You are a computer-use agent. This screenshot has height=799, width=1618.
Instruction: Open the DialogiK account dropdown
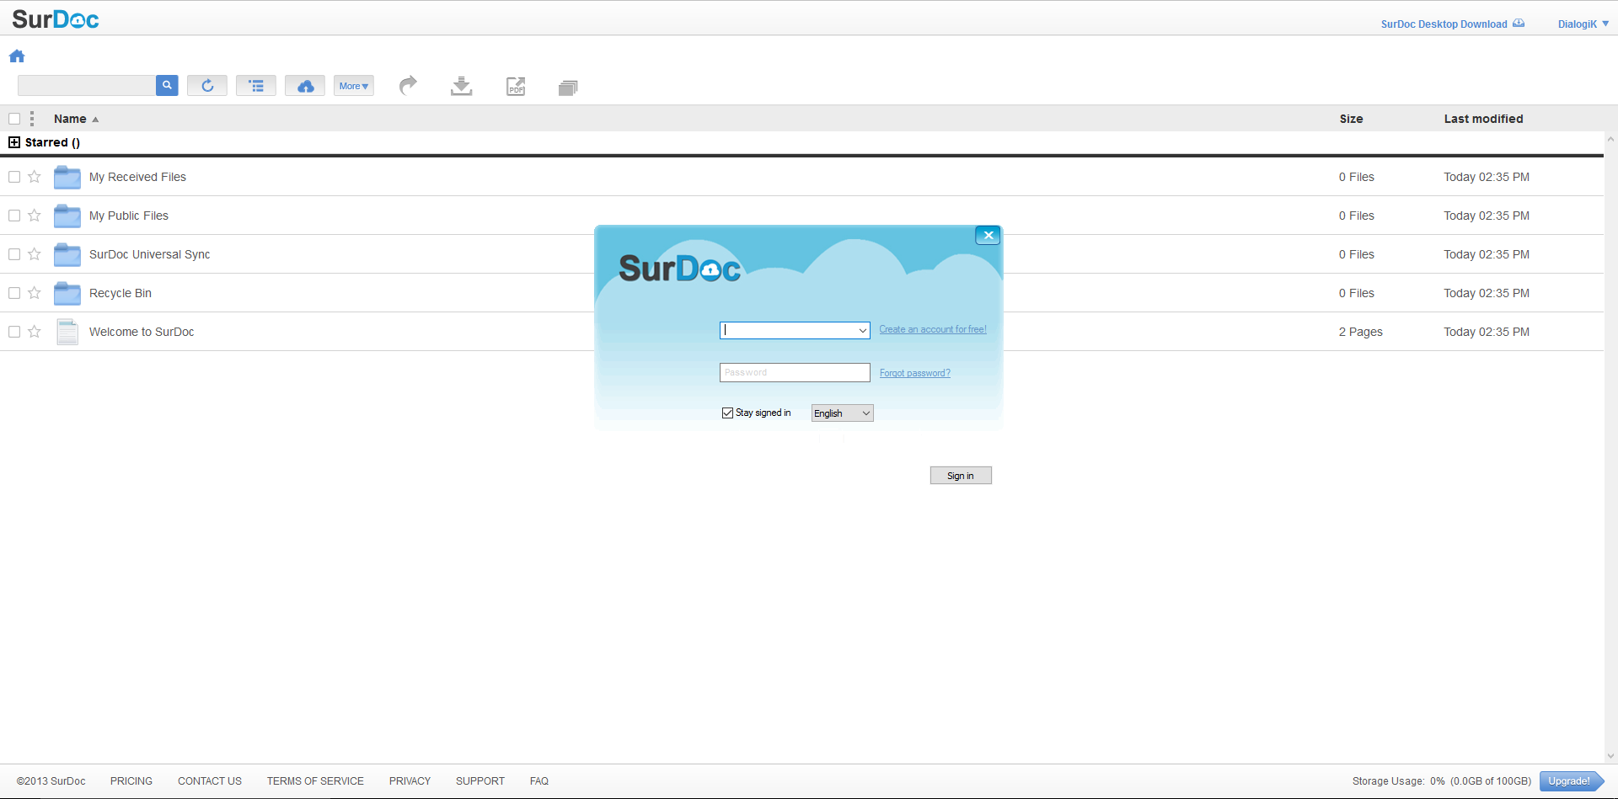tap(1583, 24)
